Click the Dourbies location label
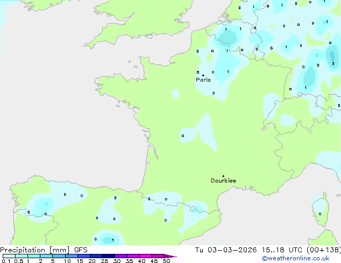This screenshot has width=341, height=263. tap(223, 180)
